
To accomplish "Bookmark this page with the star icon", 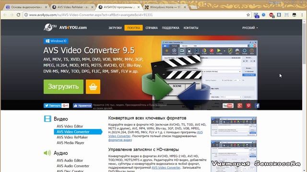I will pos(248,15).
